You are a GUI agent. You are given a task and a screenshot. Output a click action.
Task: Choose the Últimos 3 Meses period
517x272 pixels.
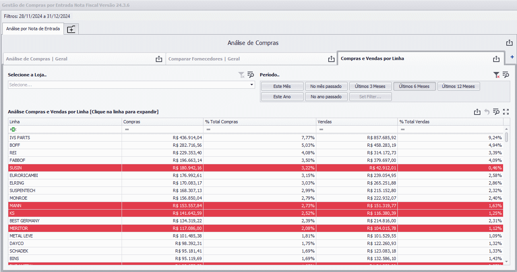tap(370, 86)
